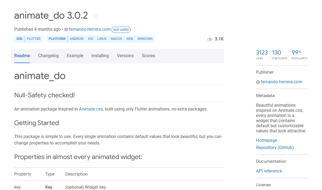
Task: Click verified publisher icon next to header fernando-herrera.com
Action: pyautogui.click(x=66, y=30)
